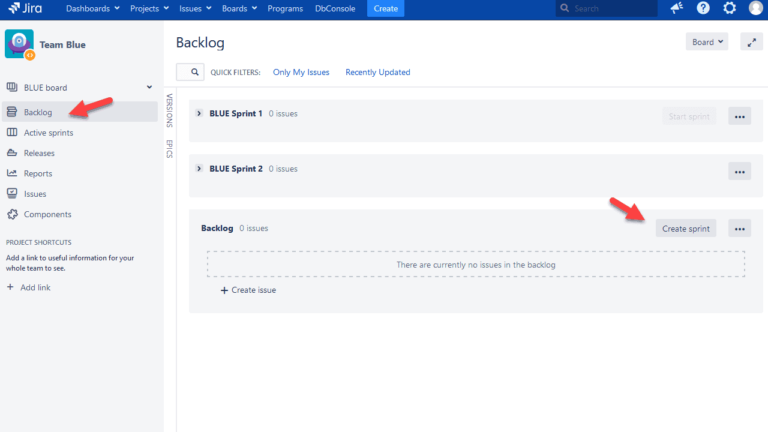Open Releases from the sidebar
The height and width of the screenshot is (432, 768).
tap(38, 152)
